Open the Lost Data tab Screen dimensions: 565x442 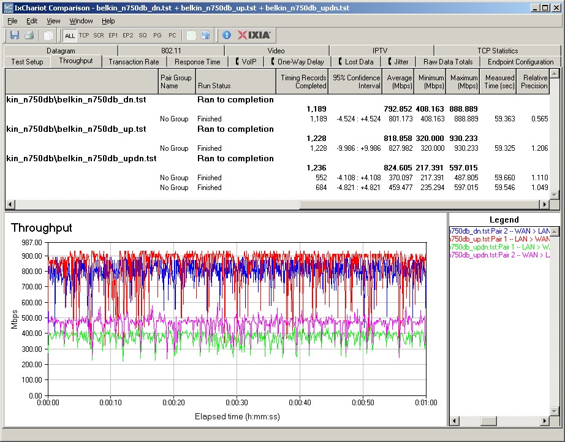click(x=355, y=62)
